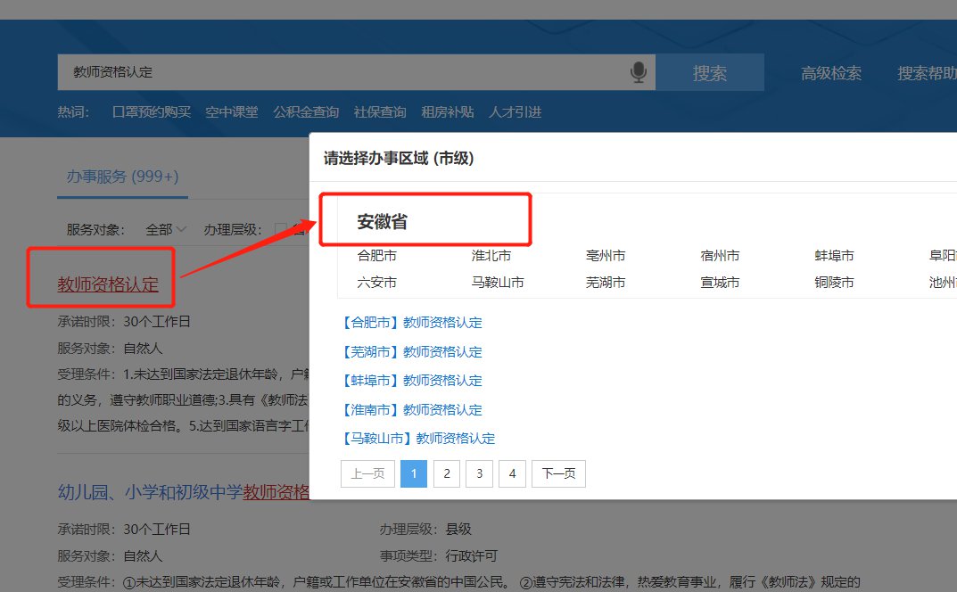
Task: Open the 教师资格认定 result title link
Action: point(108,285)
